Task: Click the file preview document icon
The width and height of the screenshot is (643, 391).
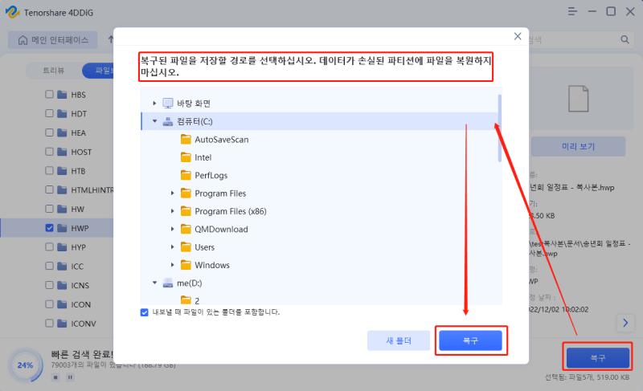Action: [578, 99]
